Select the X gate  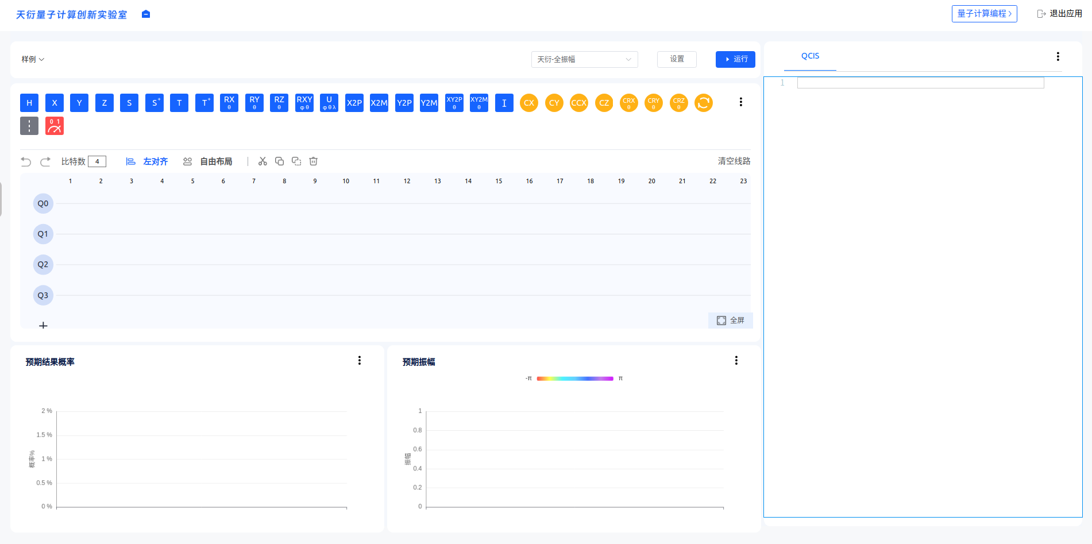click(x=55, y=103)
